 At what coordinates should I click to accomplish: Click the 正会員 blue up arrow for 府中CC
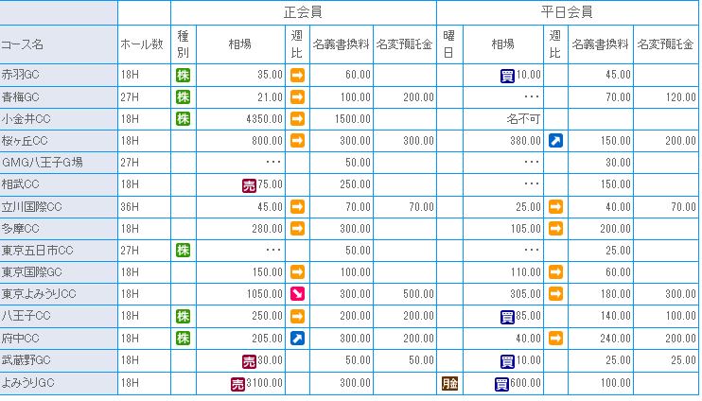(297, 339)
